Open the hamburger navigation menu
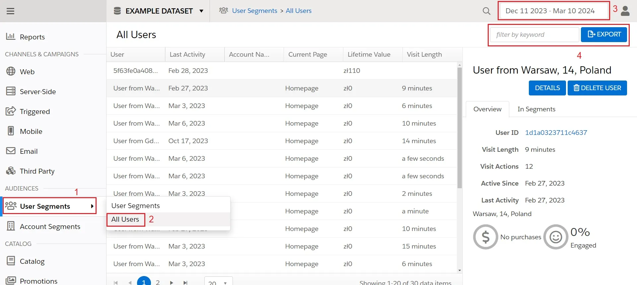 pyautogui.click(x=11, y=11)
